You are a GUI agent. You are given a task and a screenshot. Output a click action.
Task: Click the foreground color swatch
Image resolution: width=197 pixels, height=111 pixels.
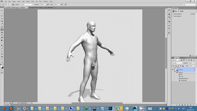point(1,67)
